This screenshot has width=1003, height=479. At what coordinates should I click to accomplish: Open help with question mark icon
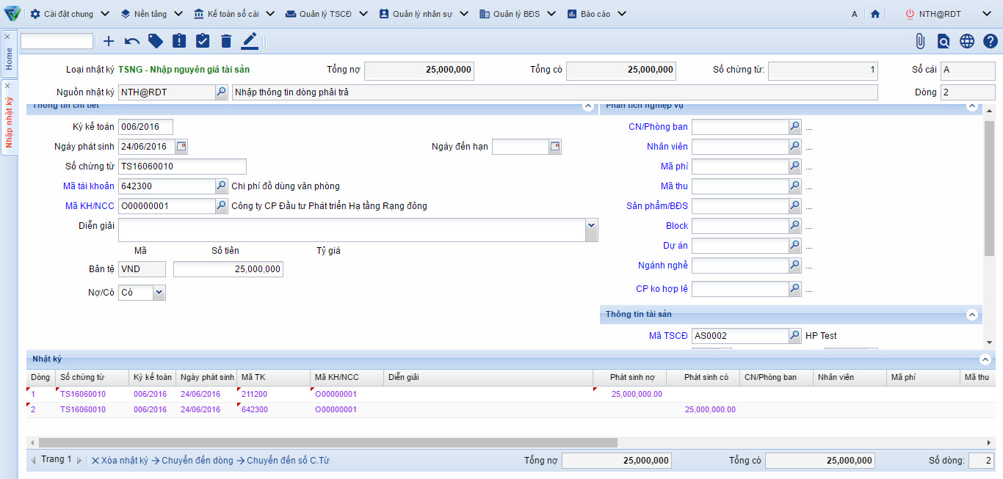click(x=991, y=41)
